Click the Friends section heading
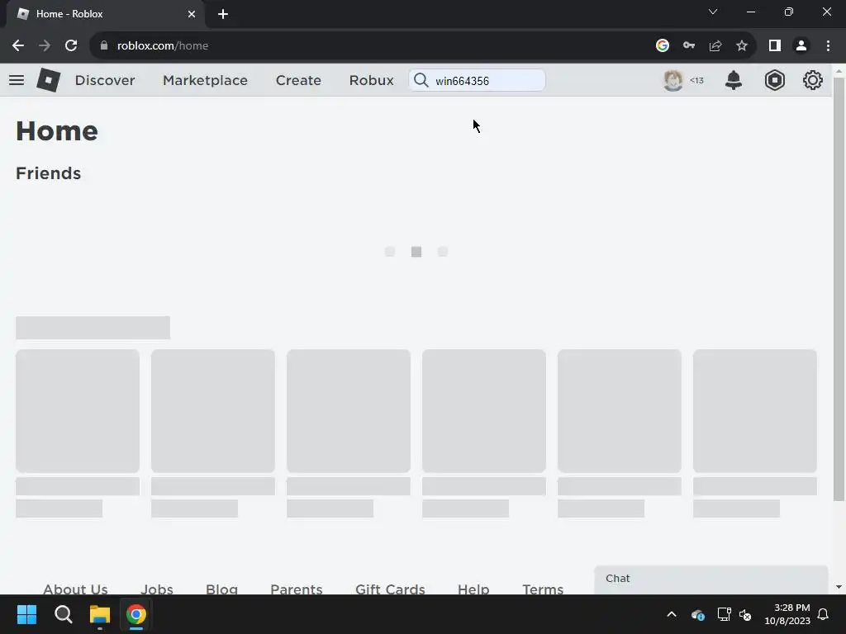The image size is (846, 634). (x=48, y=173)
